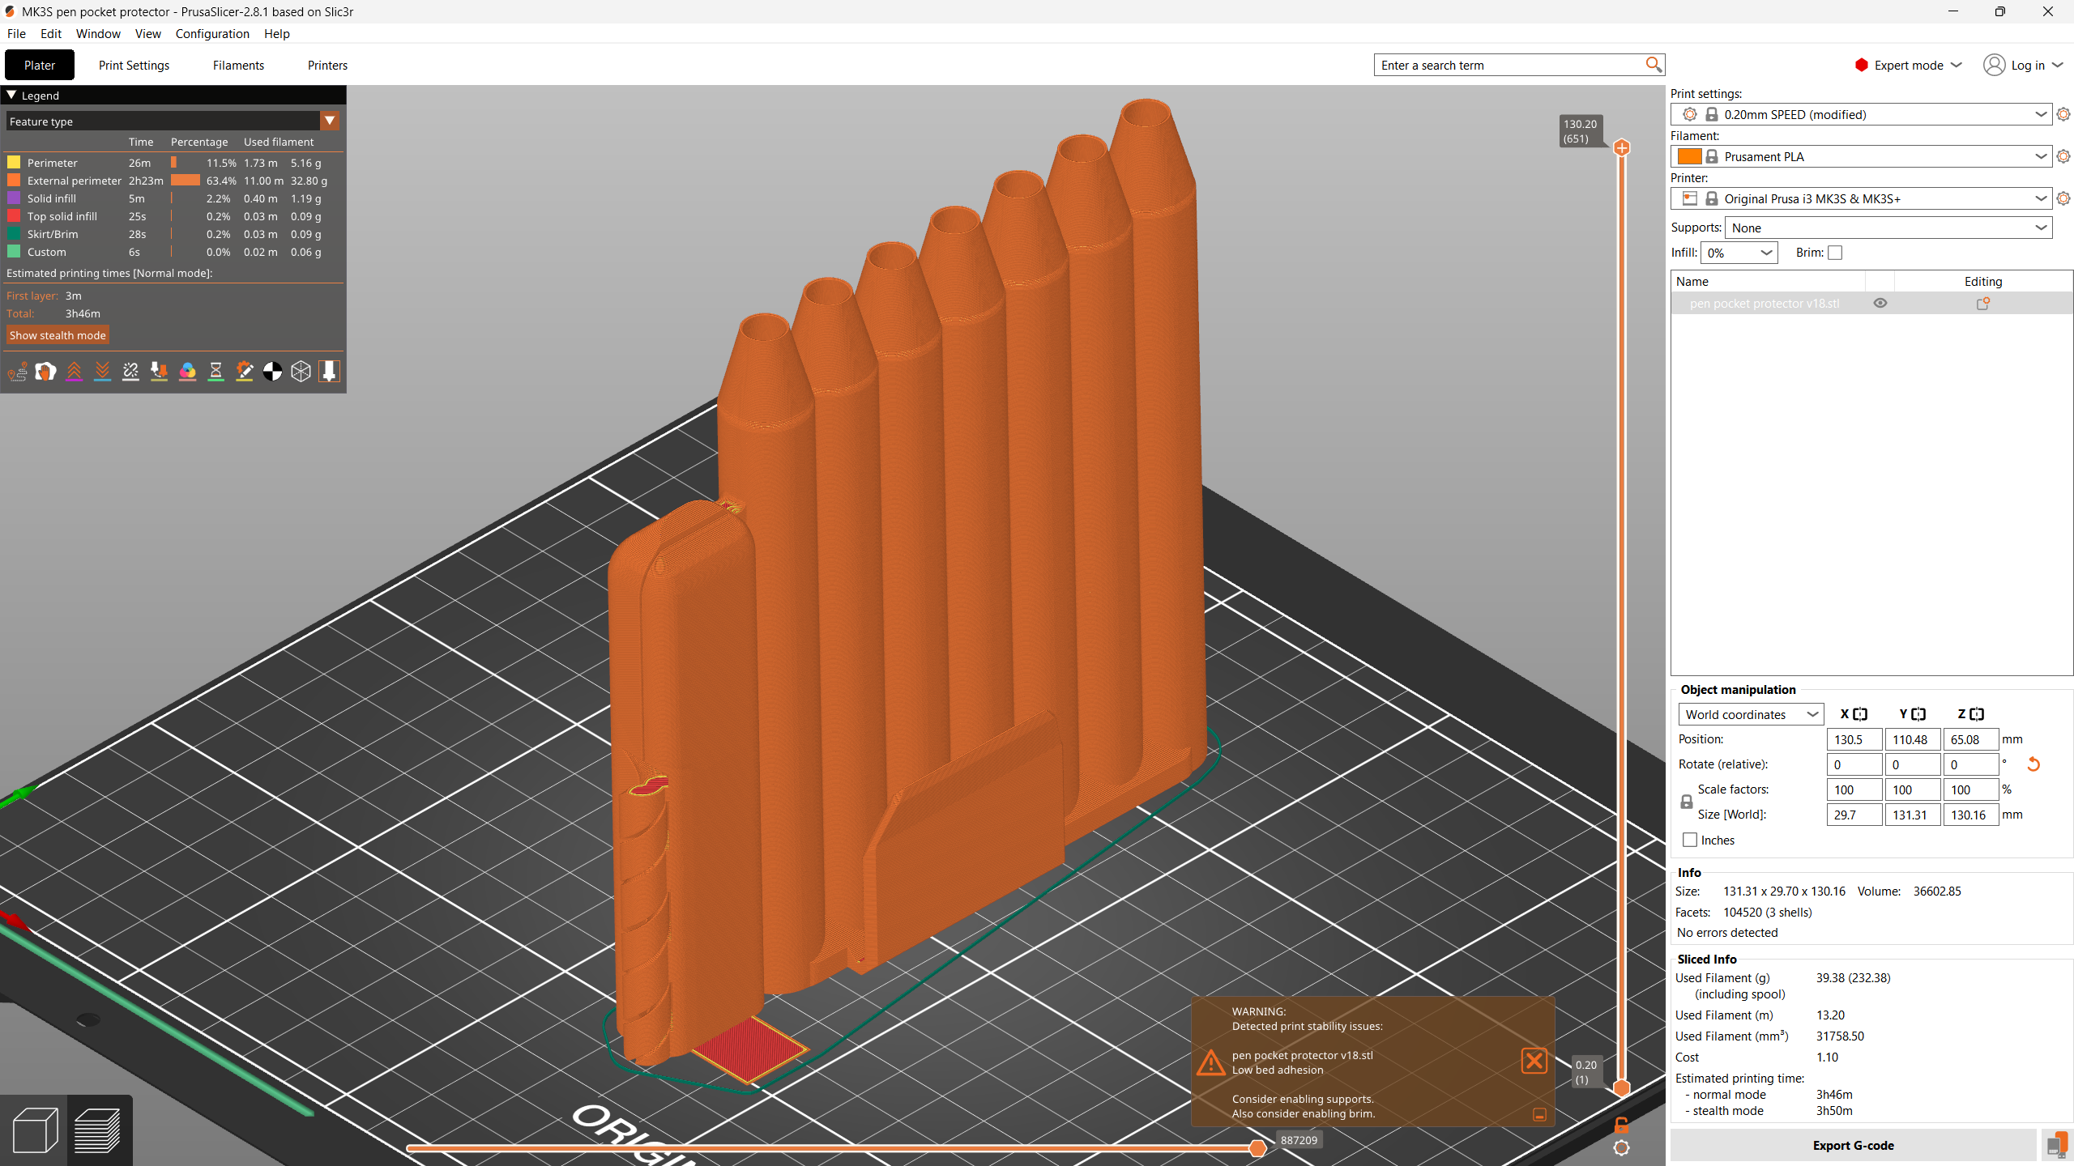Toggle the scale factors proportion lock

click(1687, 802)
